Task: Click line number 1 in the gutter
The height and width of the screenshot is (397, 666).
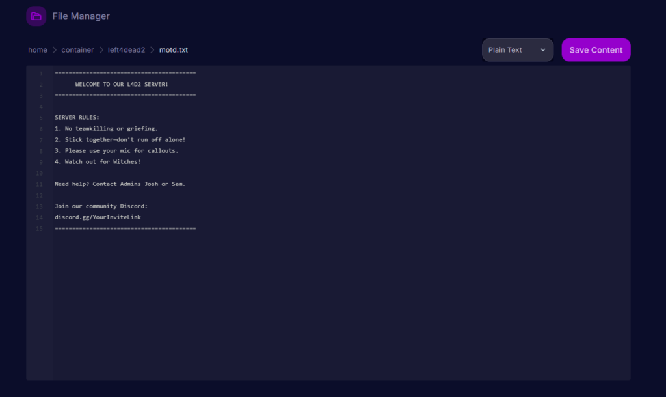Action: click(40, 73)
